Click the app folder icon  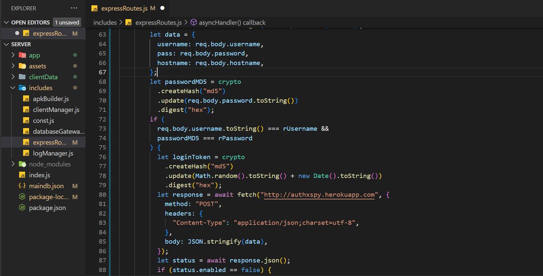(22, 55)
